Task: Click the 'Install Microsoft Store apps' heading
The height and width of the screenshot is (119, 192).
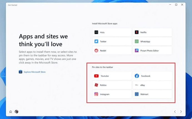Action: pyautogui.click(x=104, y=24)
